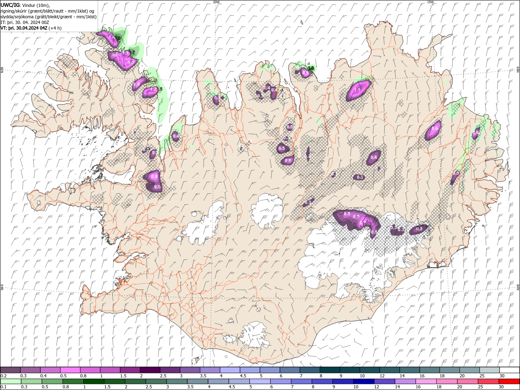Select the '1.0' value on the north coast

pos(311,68)
